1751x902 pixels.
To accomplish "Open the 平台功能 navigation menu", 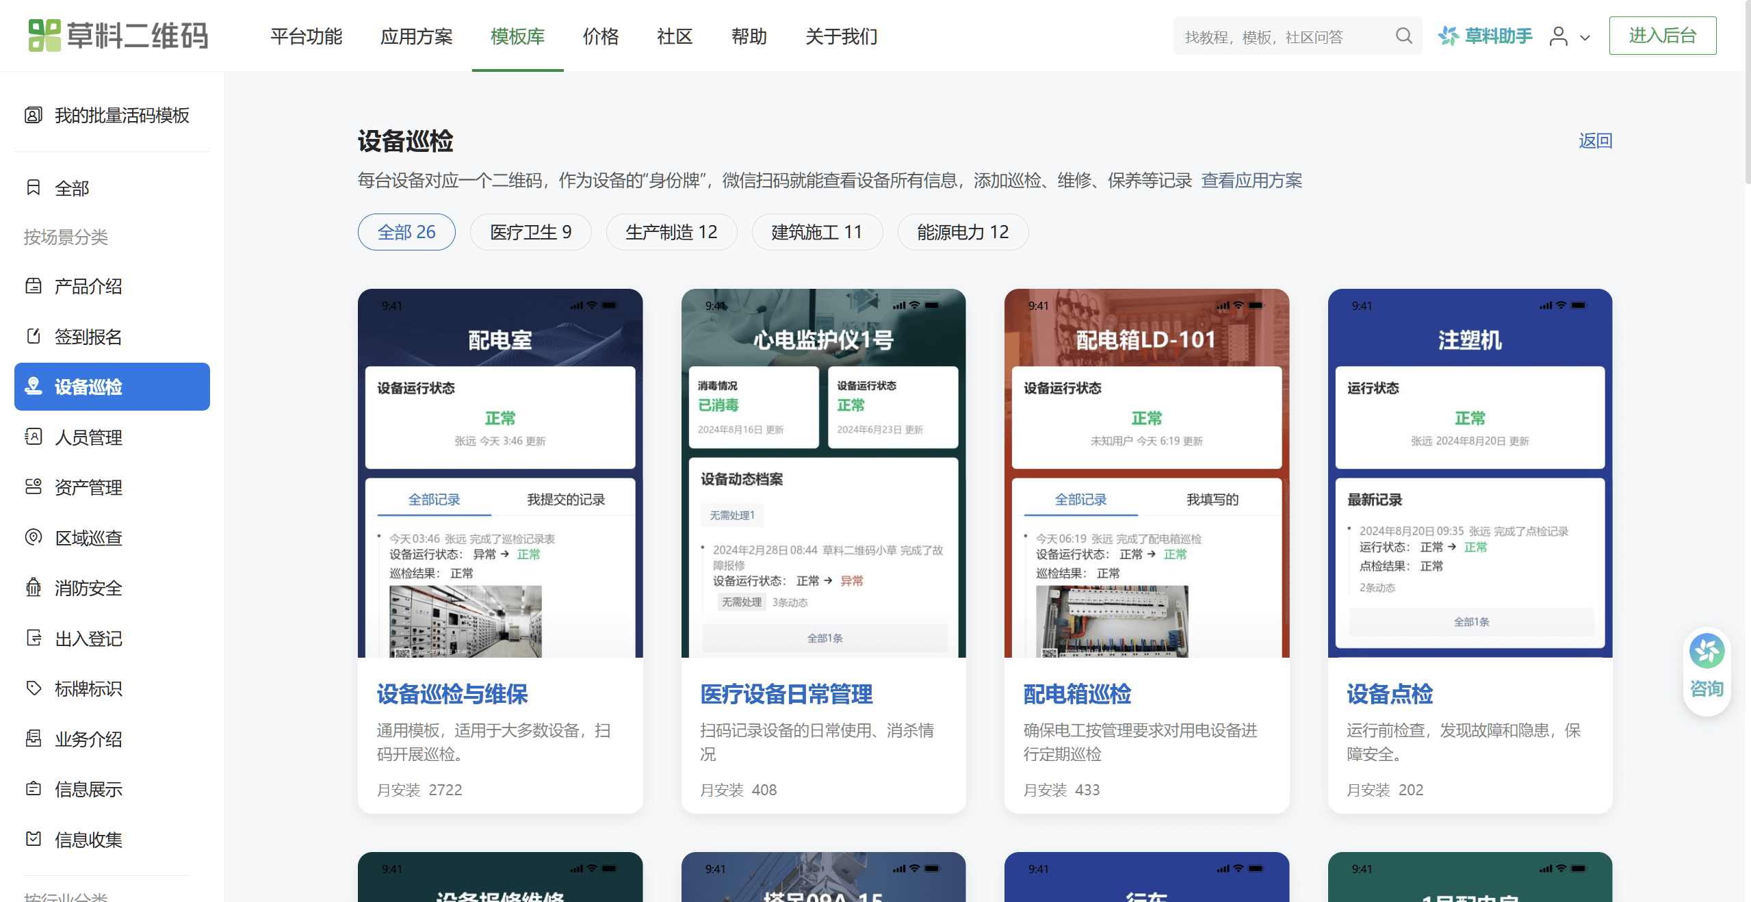I will [306, 36].
